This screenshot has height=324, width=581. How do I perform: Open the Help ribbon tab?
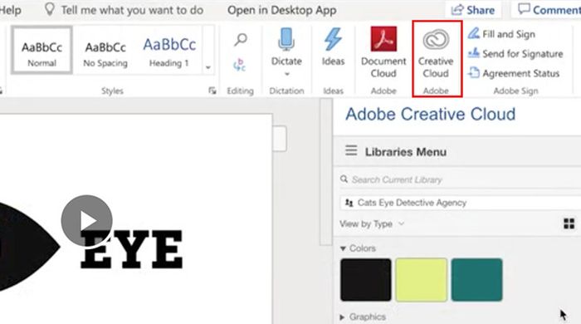(x=10, y=10)
